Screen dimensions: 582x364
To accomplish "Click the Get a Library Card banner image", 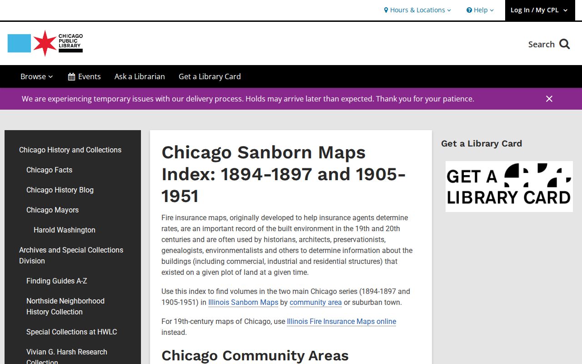I will [x=509, y=187].
